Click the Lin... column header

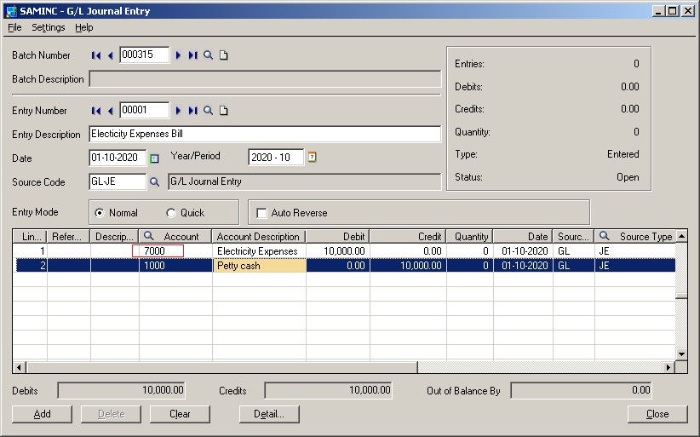[x=30, y=237]
